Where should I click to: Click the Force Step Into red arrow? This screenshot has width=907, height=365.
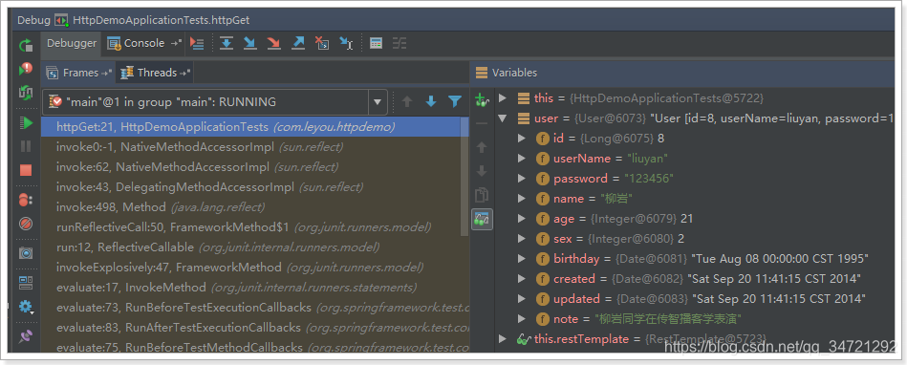(273, 43)
